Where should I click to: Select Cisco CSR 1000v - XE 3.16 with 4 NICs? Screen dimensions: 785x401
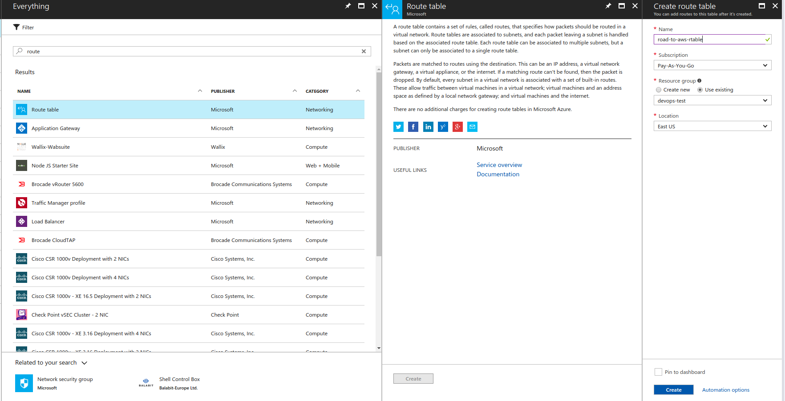click(x=189, y=334)
